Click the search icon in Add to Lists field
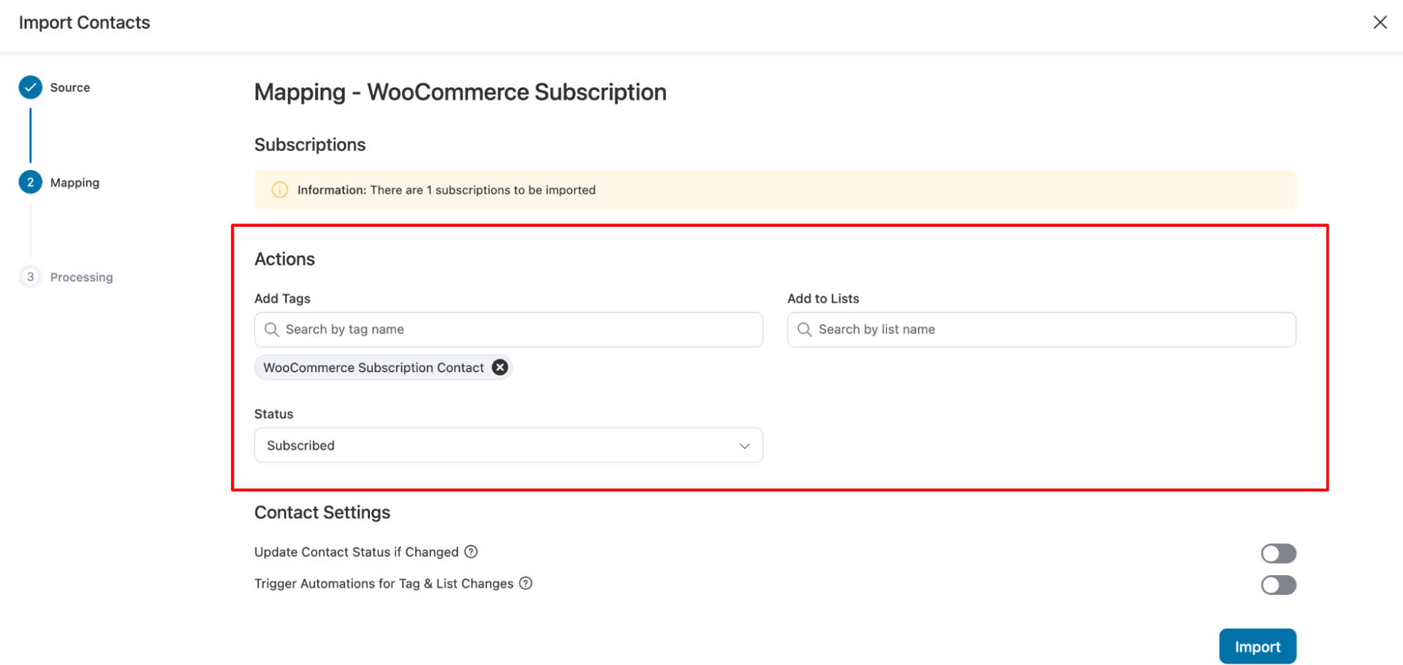 pyautogui.click(x=804, y=329)
